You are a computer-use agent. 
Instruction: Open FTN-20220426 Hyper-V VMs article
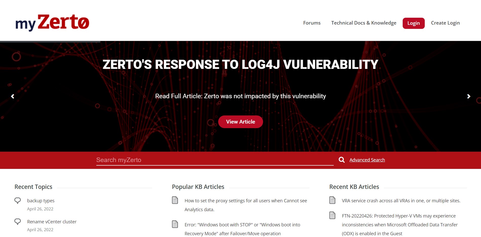point(400,225)
